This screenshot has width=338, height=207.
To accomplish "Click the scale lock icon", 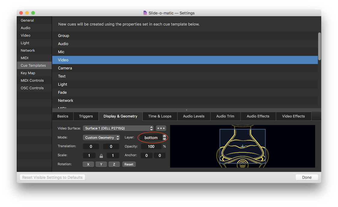I will point(101,156).
